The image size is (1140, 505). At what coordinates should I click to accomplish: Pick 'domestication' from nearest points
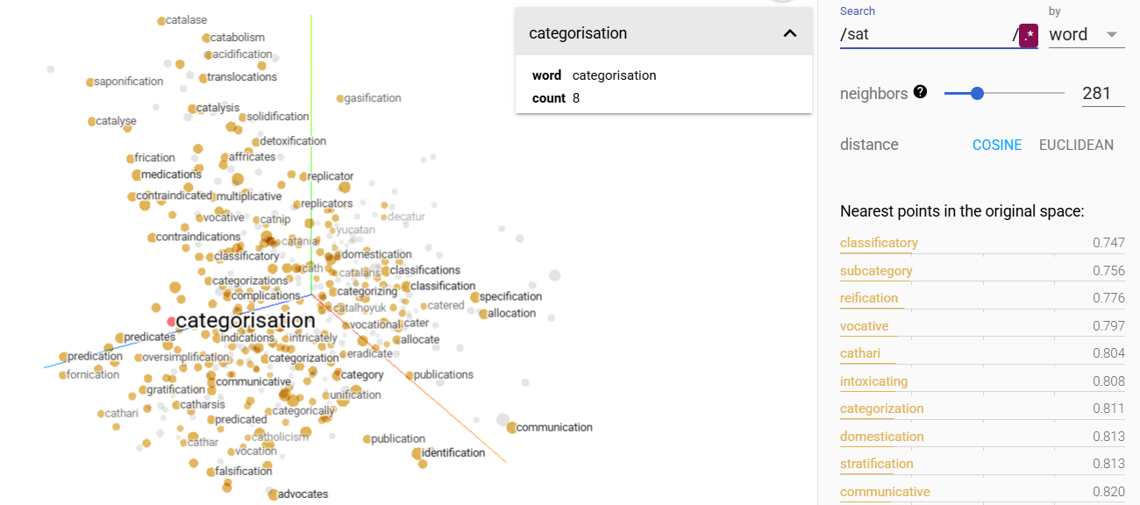(x=881, y=437)
